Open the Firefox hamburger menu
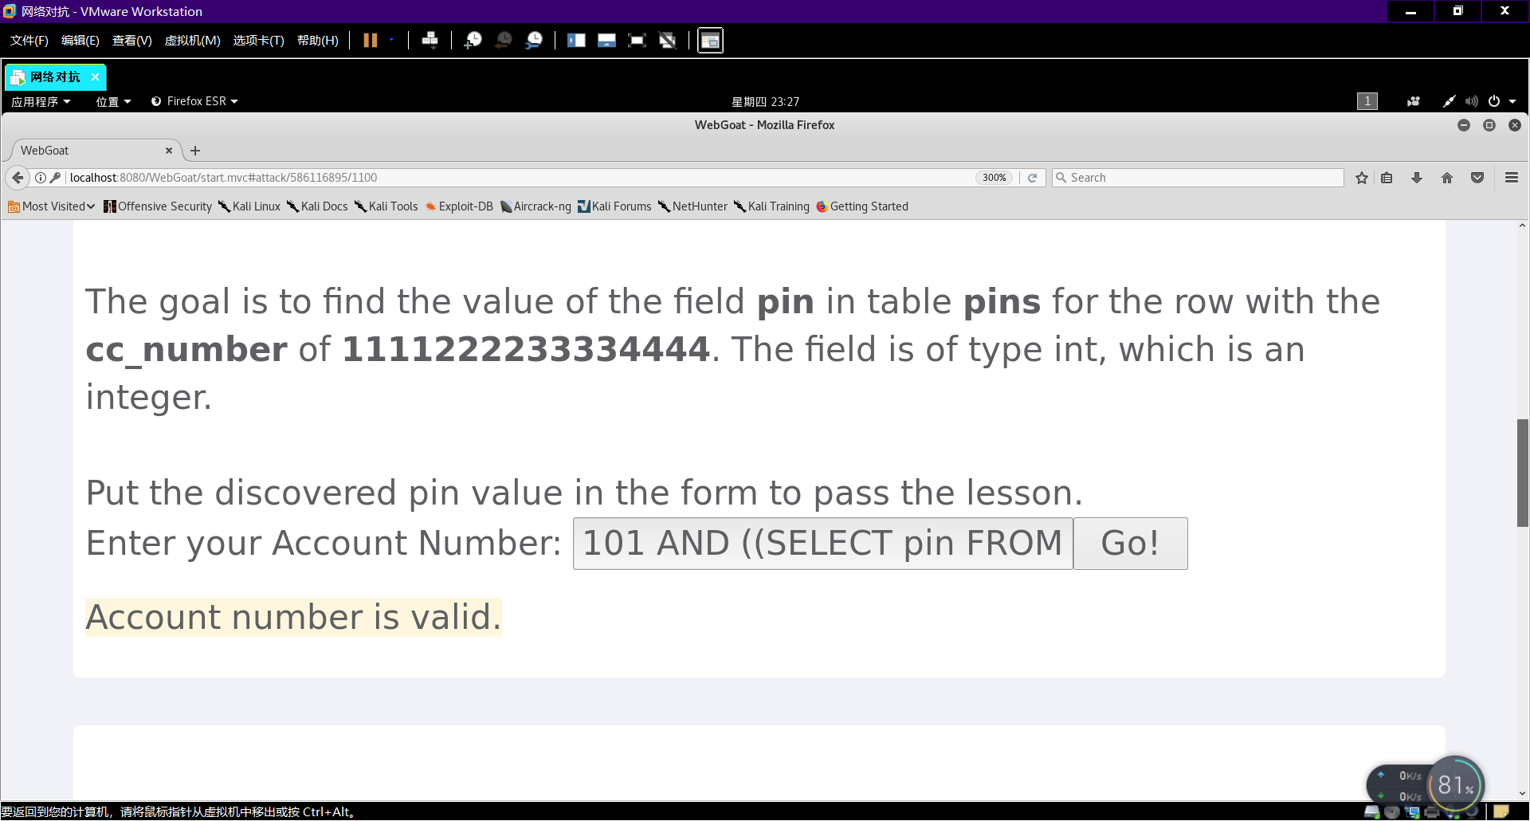Screen dimensions: 1530x821 (x=1512, y=178)
